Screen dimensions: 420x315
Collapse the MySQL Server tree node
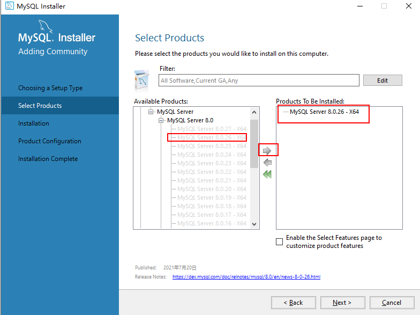pyautogui.click(x=151, y=112)
